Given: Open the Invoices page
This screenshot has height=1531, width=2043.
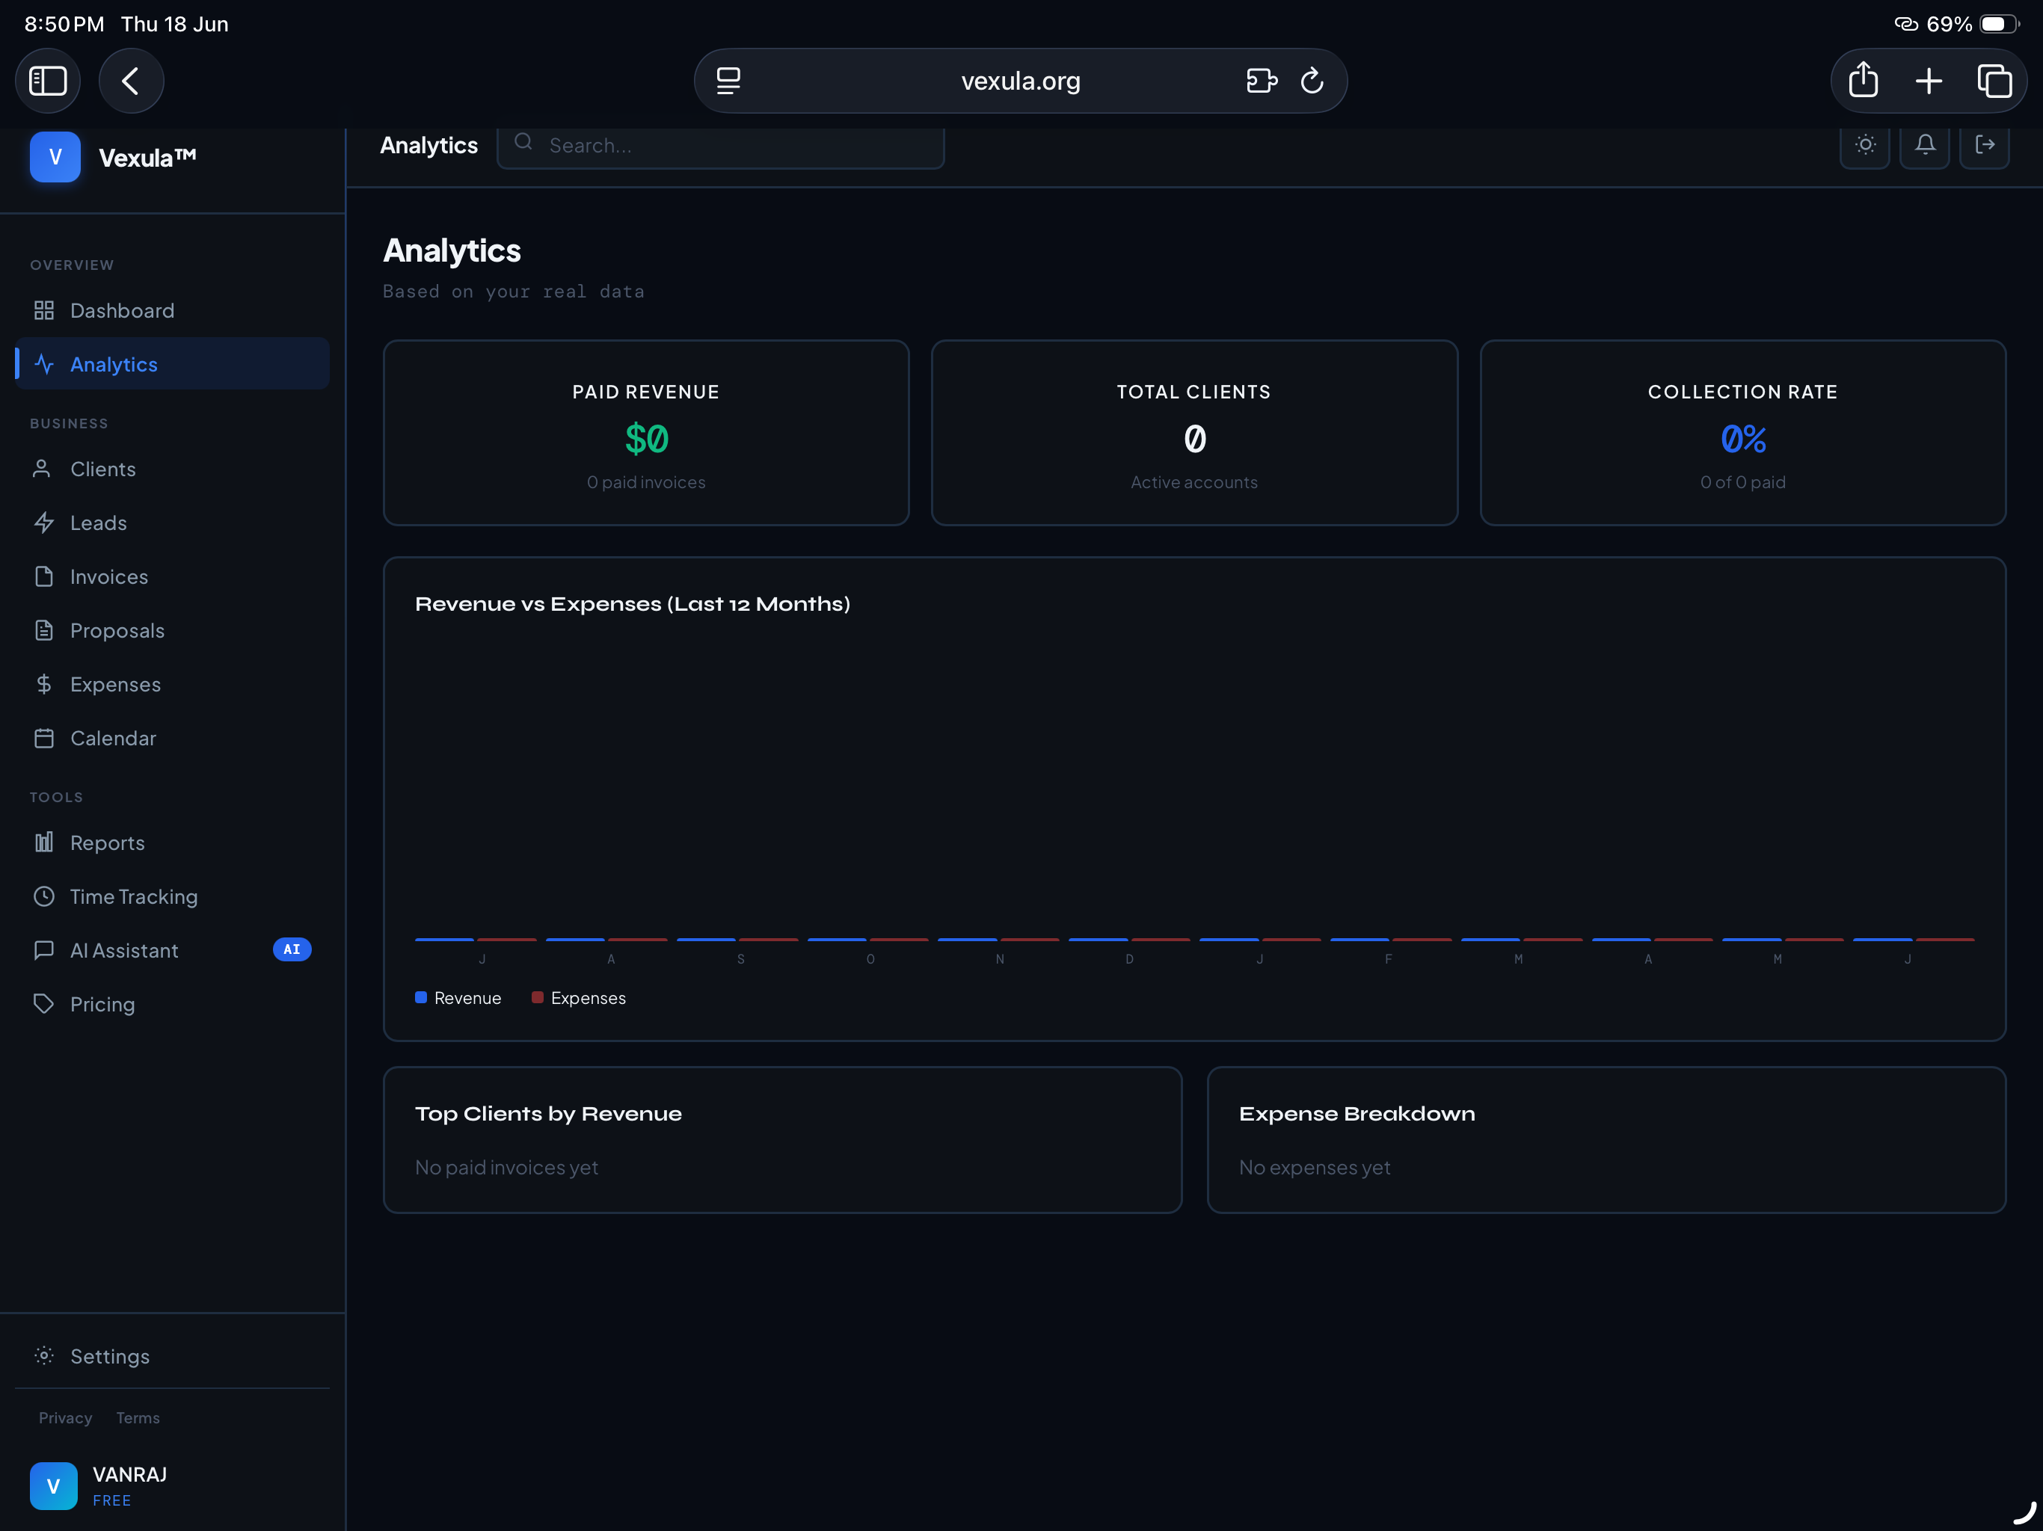Looking at the screenshot, I should point(173,576).
